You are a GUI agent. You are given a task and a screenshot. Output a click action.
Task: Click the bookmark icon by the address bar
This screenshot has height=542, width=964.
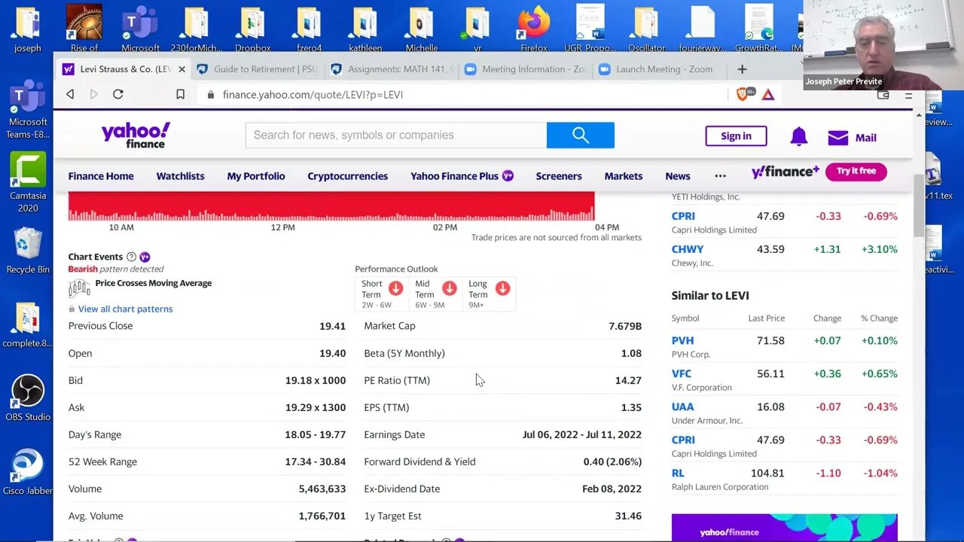pos(180,94)
